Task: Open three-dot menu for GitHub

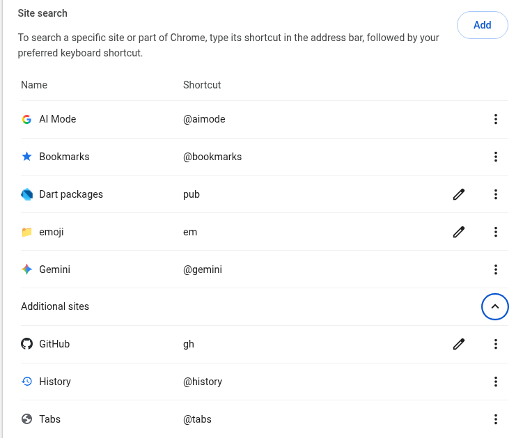Action: click(x=496, y=344)
